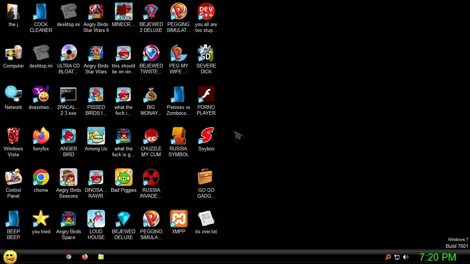Viewport: 470px width, 264px height.
Task: Select the furryfox Firefox shortcut
Action: coord(41,136)
